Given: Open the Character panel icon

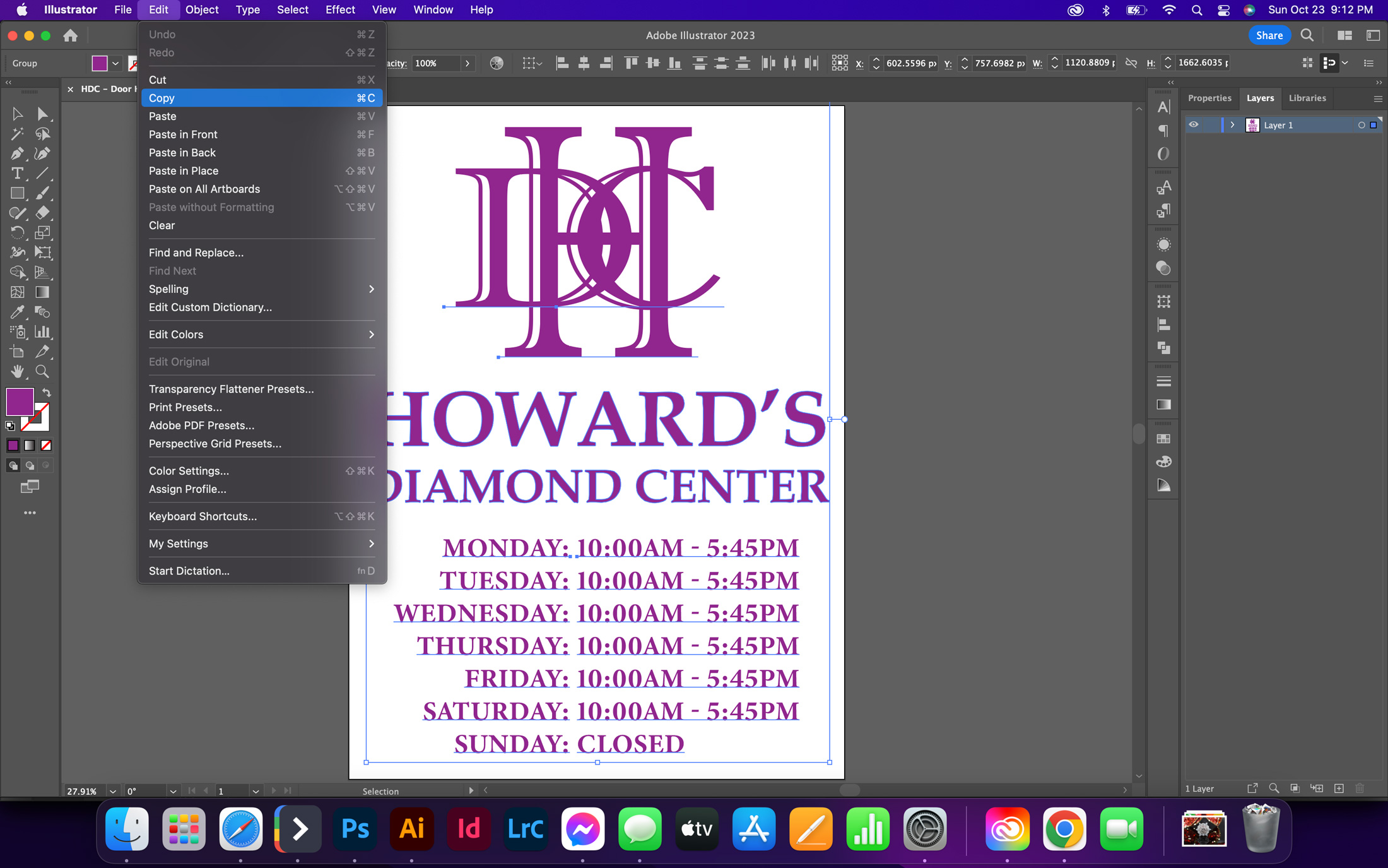Looking at the screenshot, I should [x=1163, y=107].
